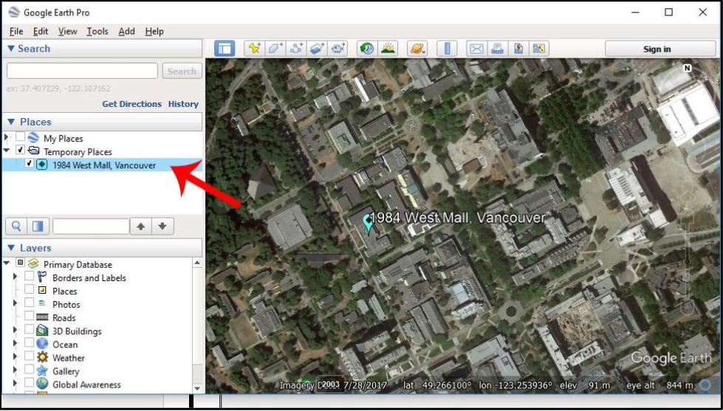Screen dimensions: 723x411
Task: Click the magnifier search button in Places
Action: click(x=16, y=227)
